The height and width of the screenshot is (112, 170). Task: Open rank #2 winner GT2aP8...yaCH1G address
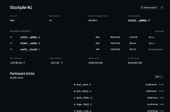28,43
